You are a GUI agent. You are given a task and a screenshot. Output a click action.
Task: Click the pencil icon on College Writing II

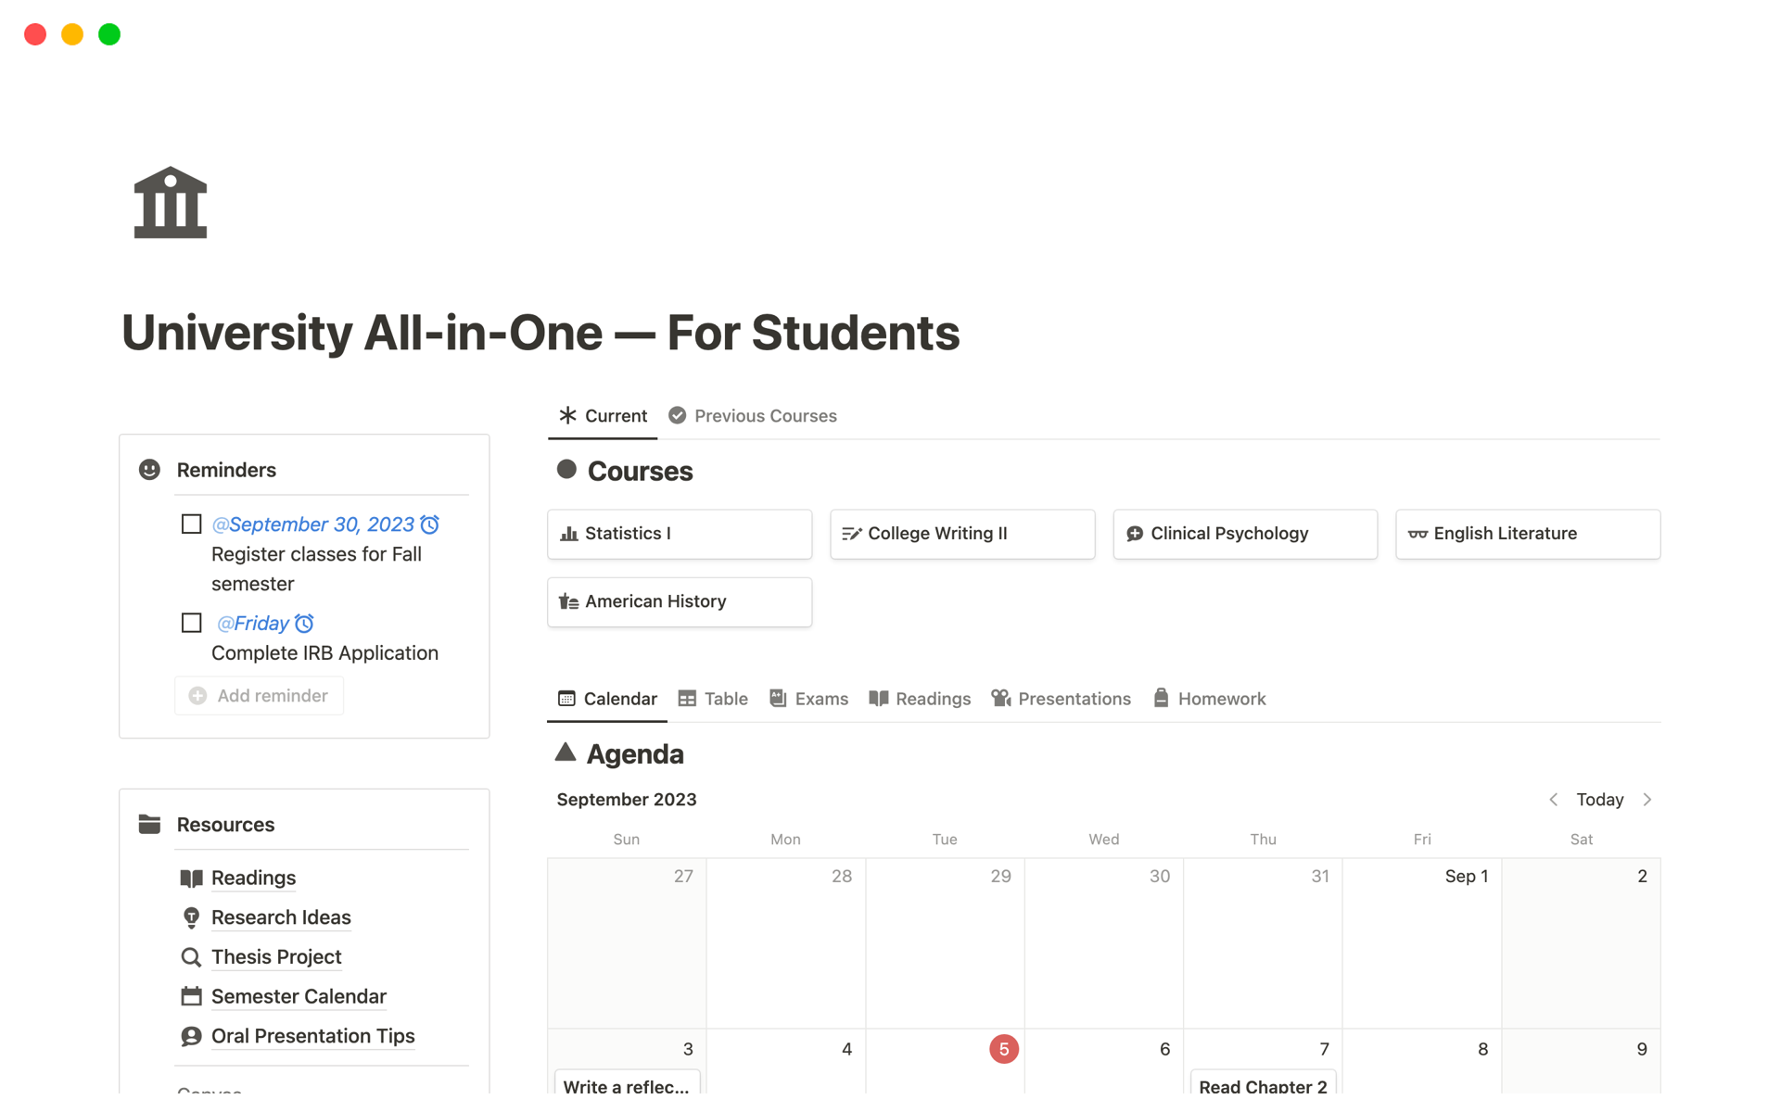(852, 533)
